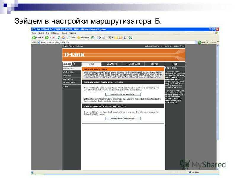Click the Manual Internet Connection Setup button
Screen dimensions: 237x178
pyautogui.click(x=123, y=118)
